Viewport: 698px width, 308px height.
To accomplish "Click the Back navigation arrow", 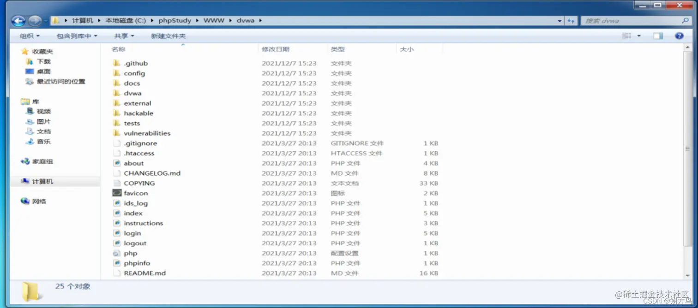I will coord(18,21).
